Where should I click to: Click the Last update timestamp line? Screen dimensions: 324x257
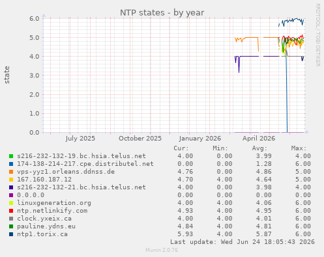click(x=243, y=242)
